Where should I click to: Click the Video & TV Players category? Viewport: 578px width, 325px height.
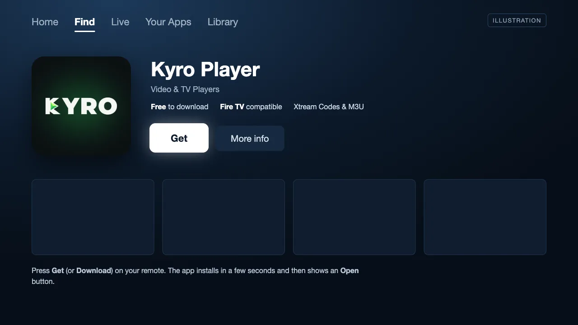pos(185,89)
